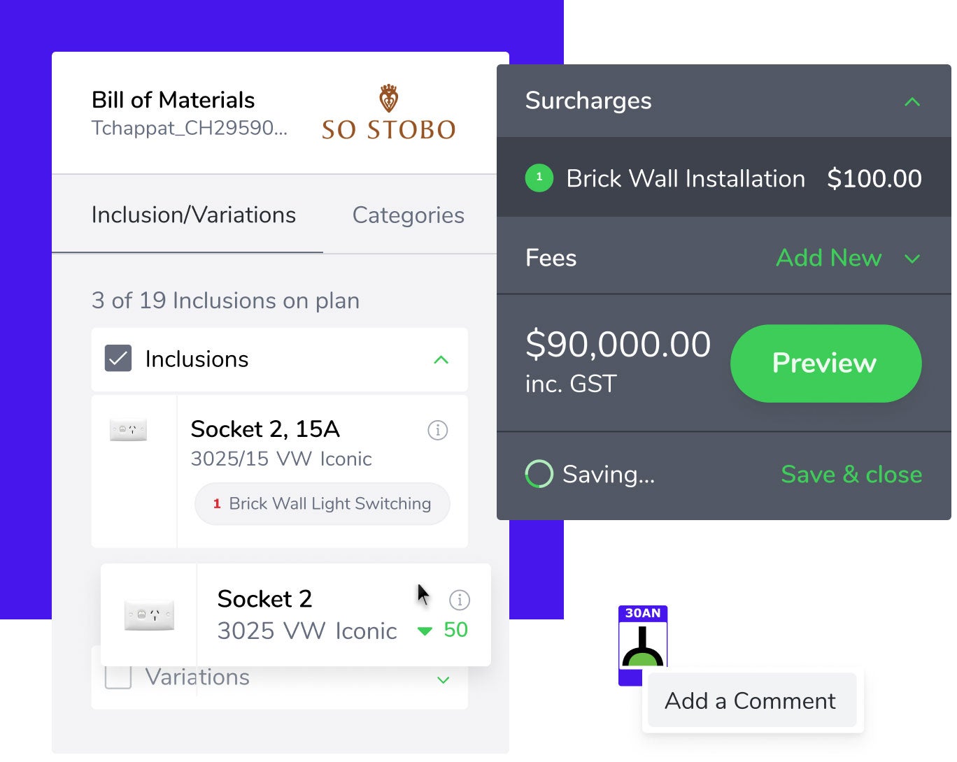The image size is (957, 762).
Task: Click the green surcharge number 1 badge
Action: [539, 178]
